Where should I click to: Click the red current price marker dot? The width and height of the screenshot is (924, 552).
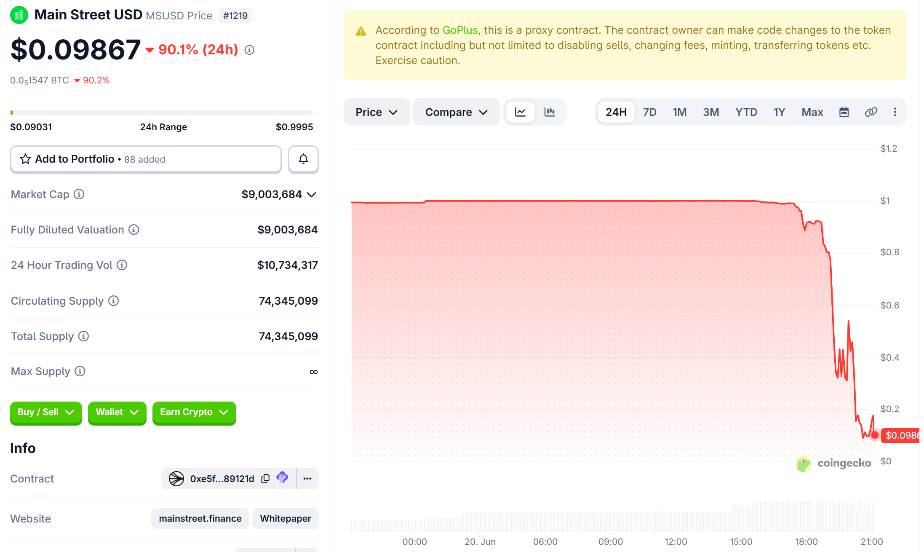point(875,435)
